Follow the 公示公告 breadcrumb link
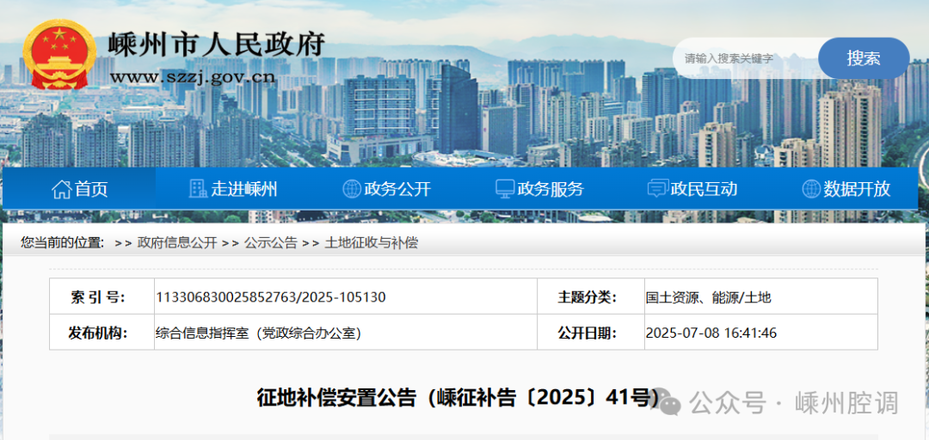Image resolution: width=929 pixels, height=440 pixels. [x=270, y=242]
